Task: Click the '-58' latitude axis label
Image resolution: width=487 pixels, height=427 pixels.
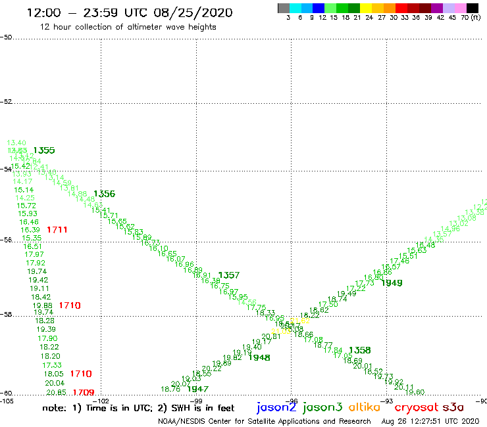Action: pos(6,315)
